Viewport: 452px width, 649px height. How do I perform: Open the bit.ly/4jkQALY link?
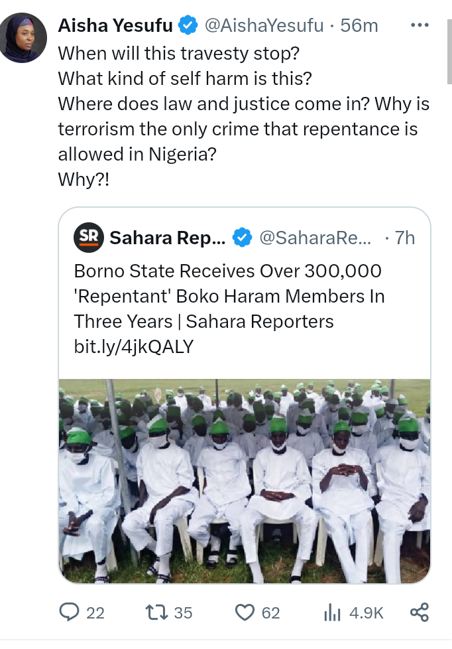[134, 346]
